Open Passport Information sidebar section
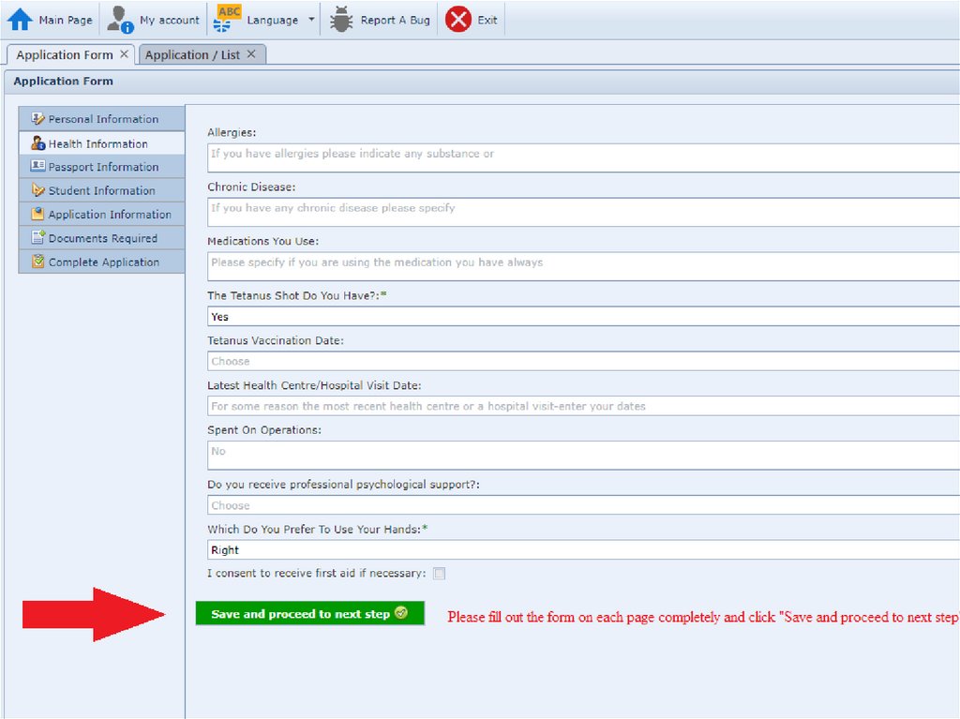Image resolution: width=960 pixels, height=719 pixels. click(x=102, y=167)
